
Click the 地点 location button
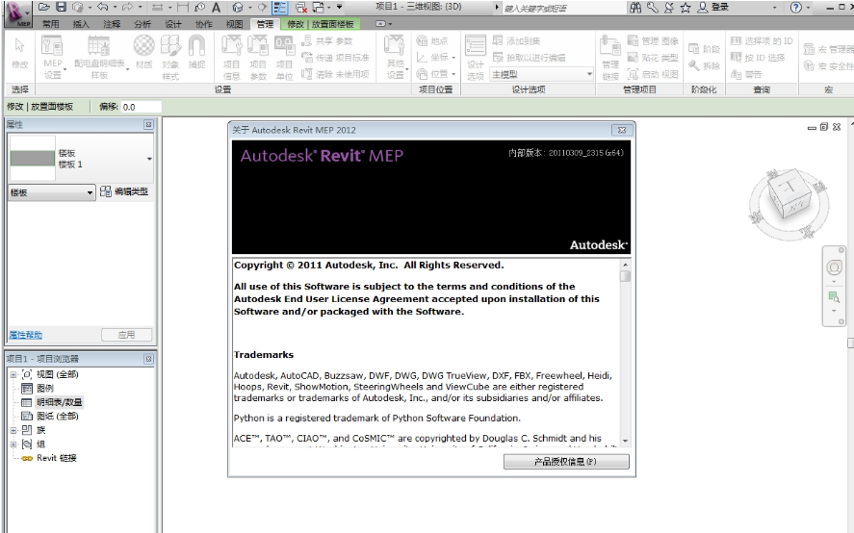click(432, 40)
